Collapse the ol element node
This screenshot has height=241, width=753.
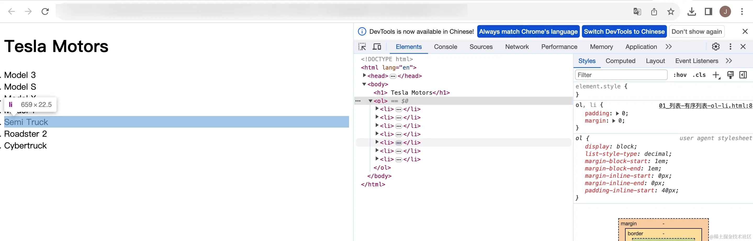tap(370, 101)
